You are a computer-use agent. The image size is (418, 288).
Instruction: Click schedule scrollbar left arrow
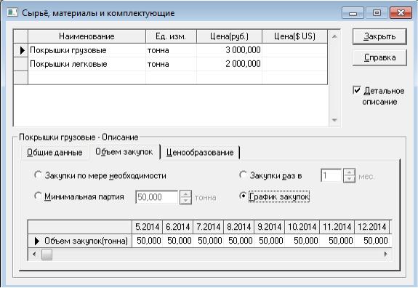tap(34, 255)
